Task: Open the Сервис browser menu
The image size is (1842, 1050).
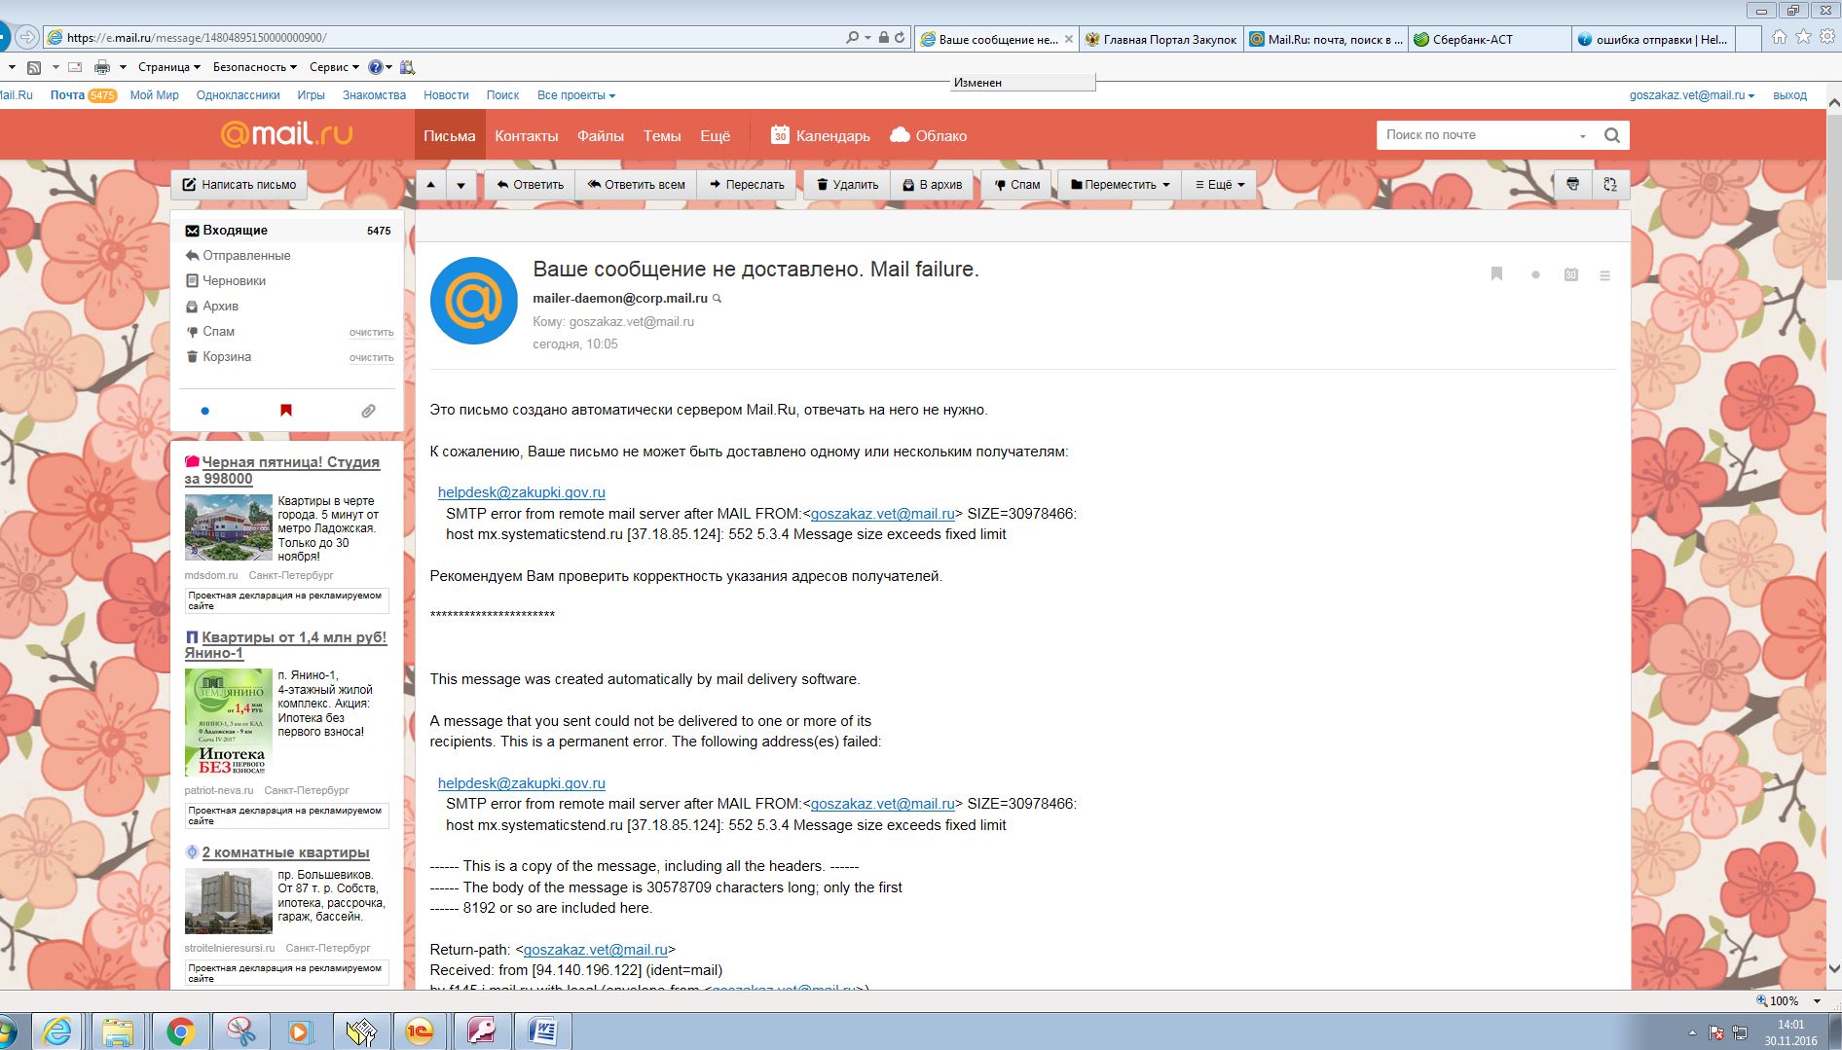Action: click(x=334, y=67)
